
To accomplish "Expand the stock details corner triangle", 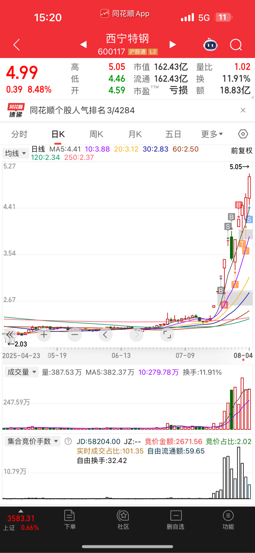I will pos(252,97).
